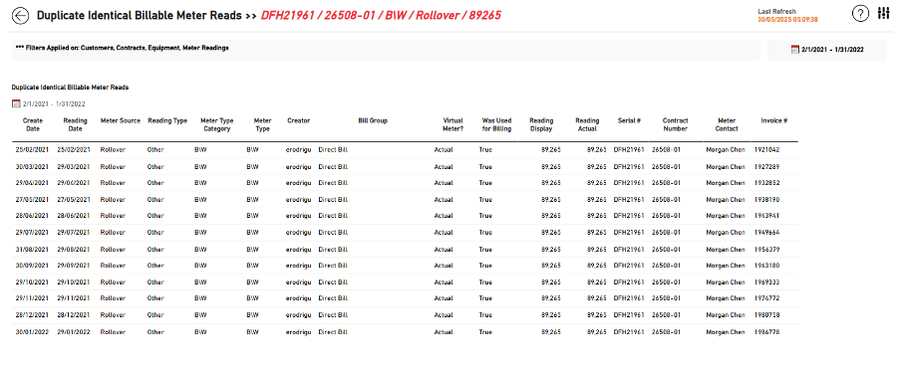Click the Filters Applied banner text
The width and height of the screenshot is (901, 372).
point(122,48)
